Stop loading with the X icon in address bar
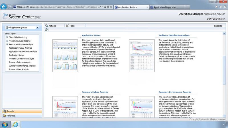Screen dimensions: 228x128 pos(111,7)
